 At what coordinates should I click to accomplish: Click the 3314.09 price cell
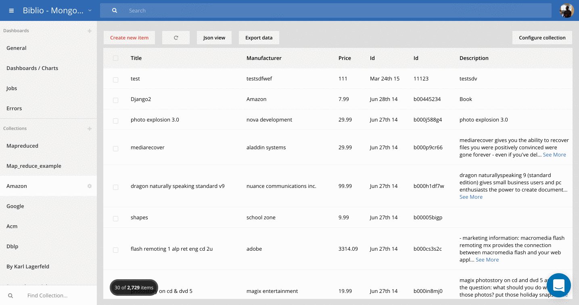[x=348, y=249]
